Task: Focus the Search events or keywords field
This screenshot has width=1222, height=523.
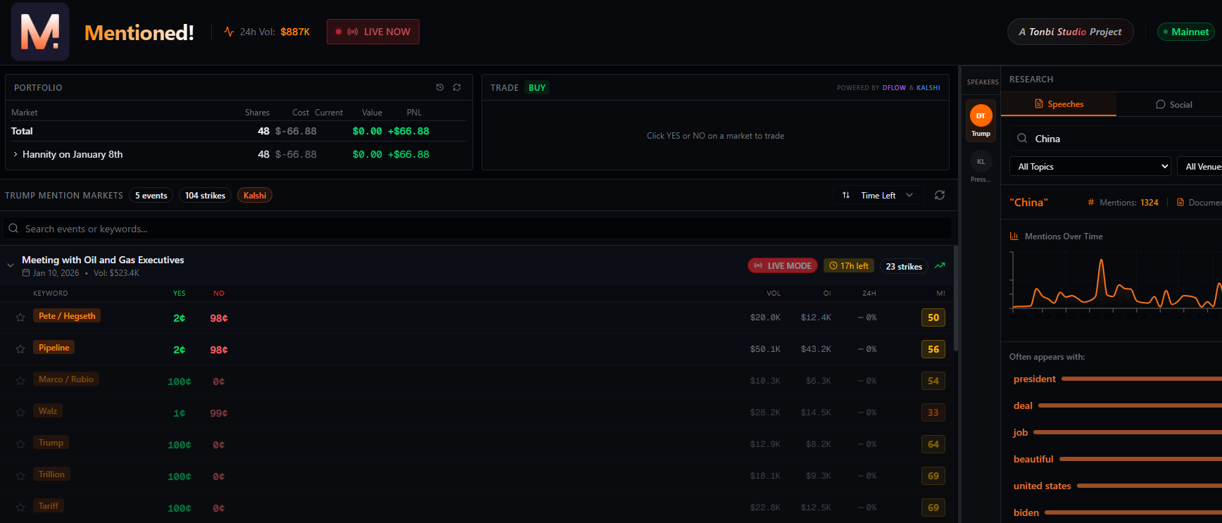Action: pos(477,228)
